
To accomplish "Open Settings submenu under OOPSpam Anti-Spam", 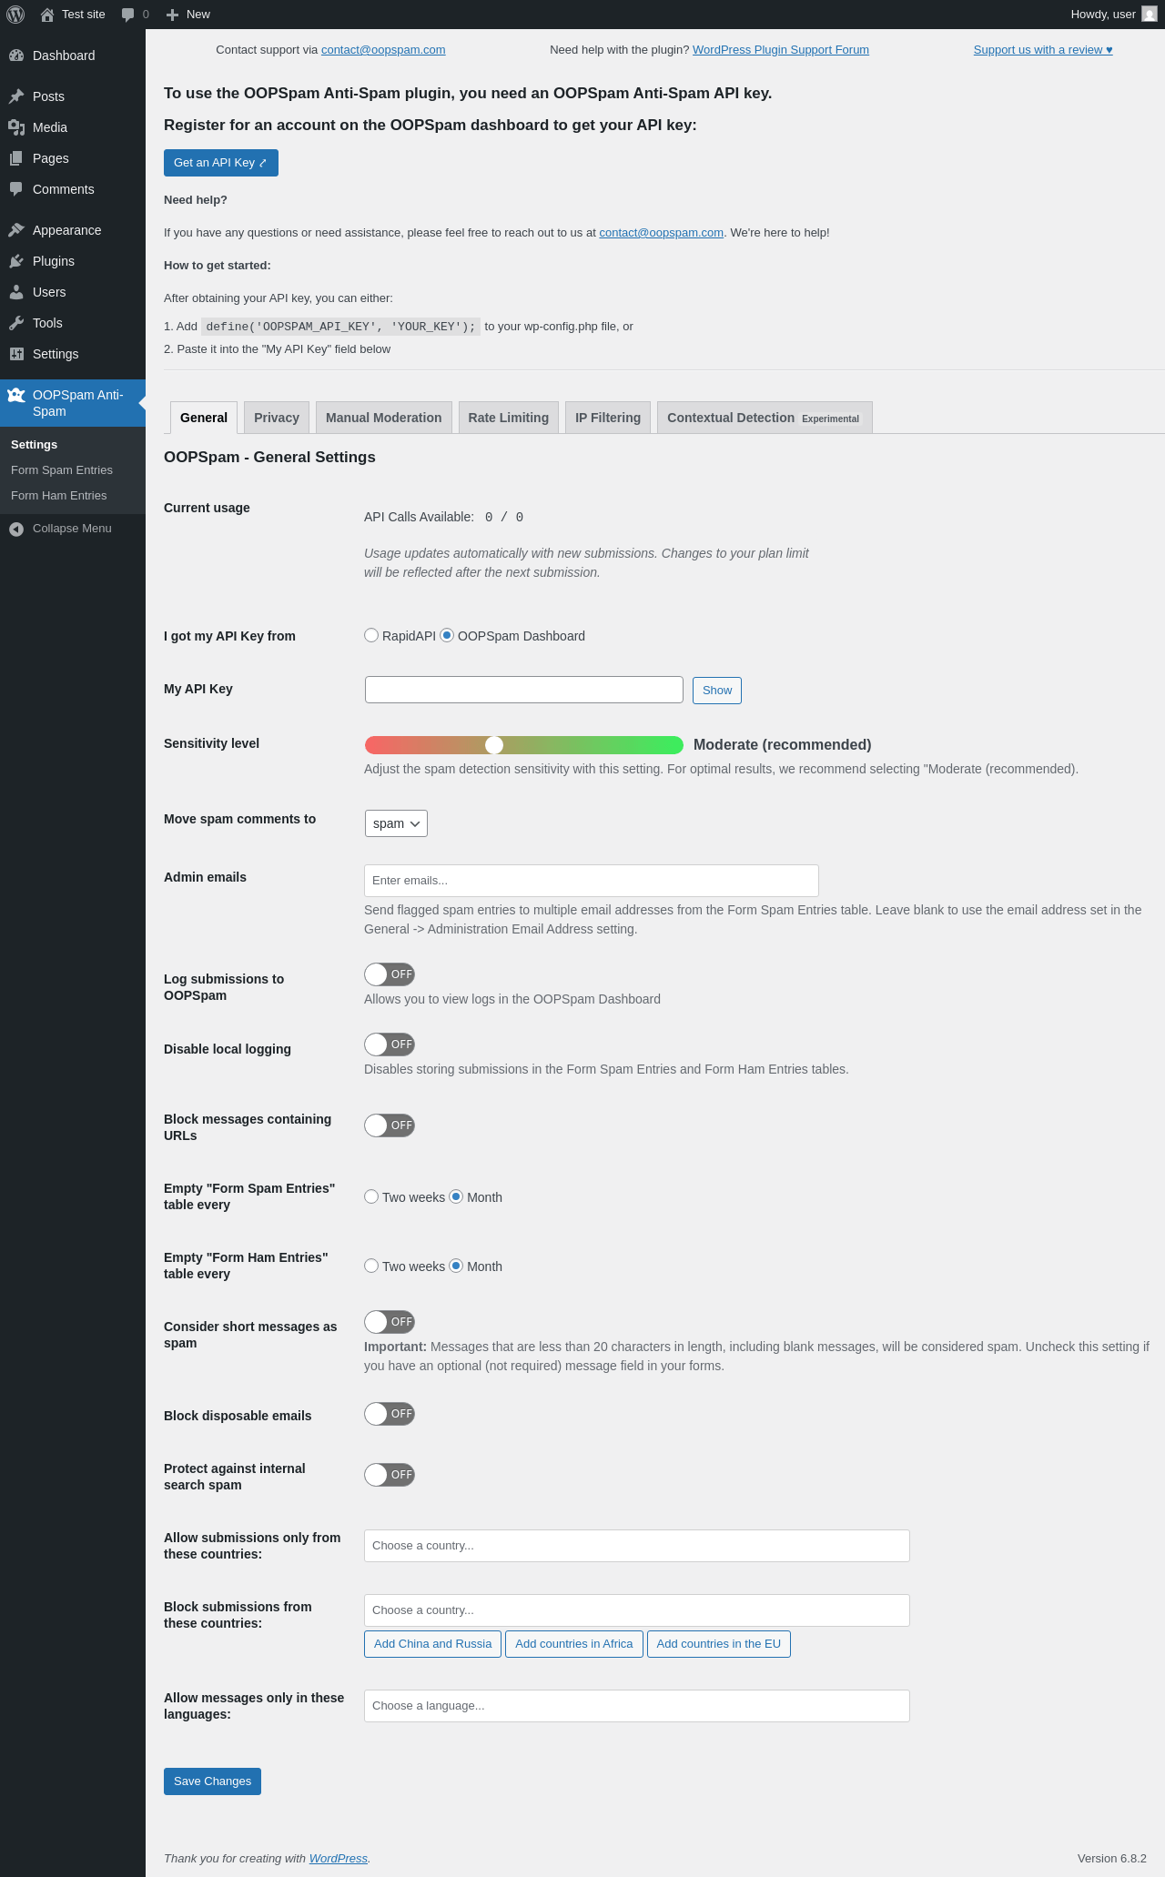I will (x=35, y=445).
